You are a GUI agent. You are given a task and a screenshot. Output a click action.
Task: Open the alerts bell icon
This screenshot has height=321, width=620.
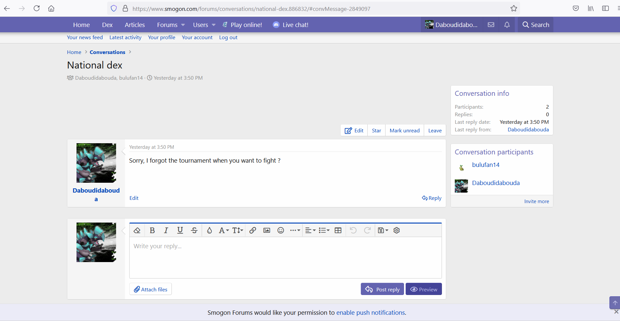(x=507, y=25)
